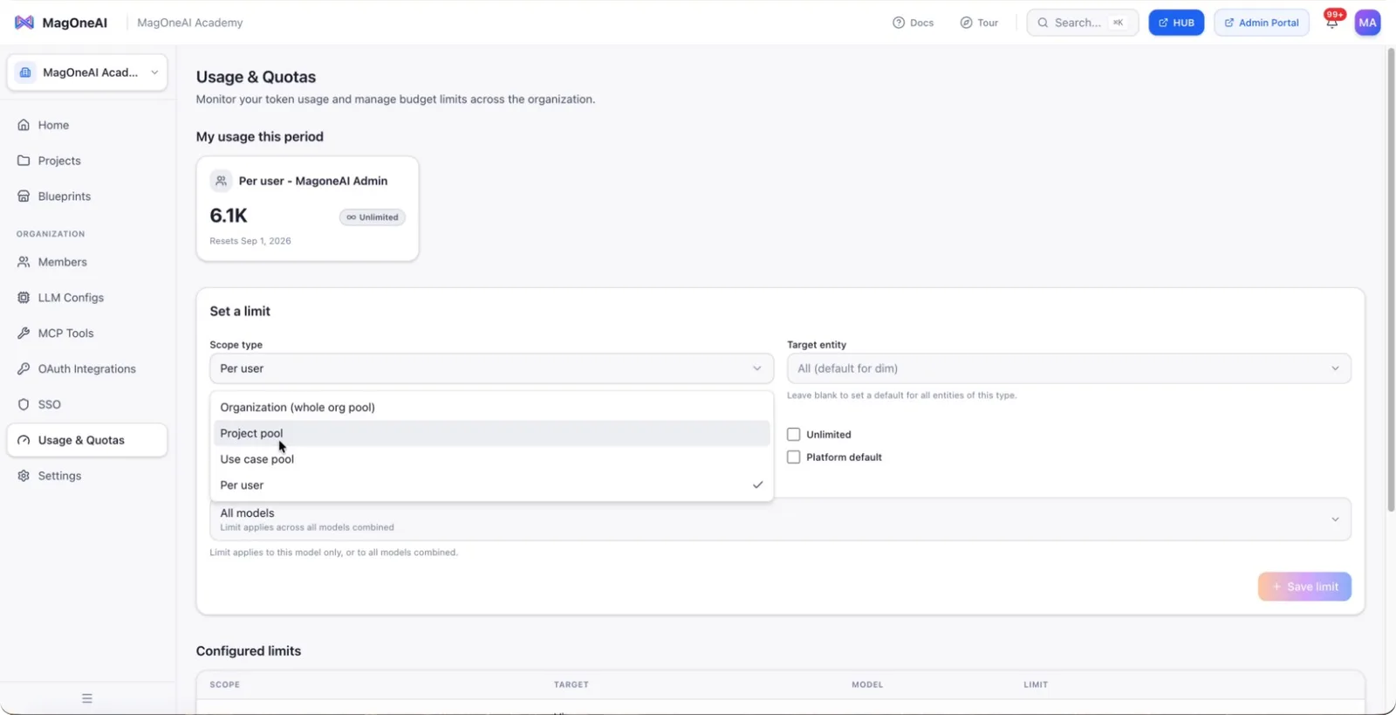Click the MagOneAI logo icon
The width and height of the screenshot is (1396, 715).
(x=24, y=23)
